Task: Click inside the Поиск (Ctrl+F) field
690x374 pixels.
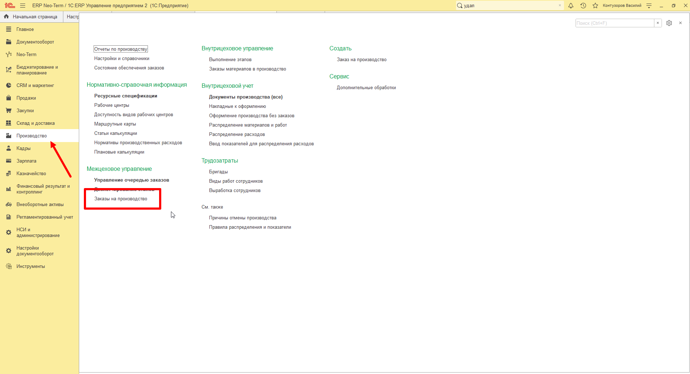Action: (615, 23)
